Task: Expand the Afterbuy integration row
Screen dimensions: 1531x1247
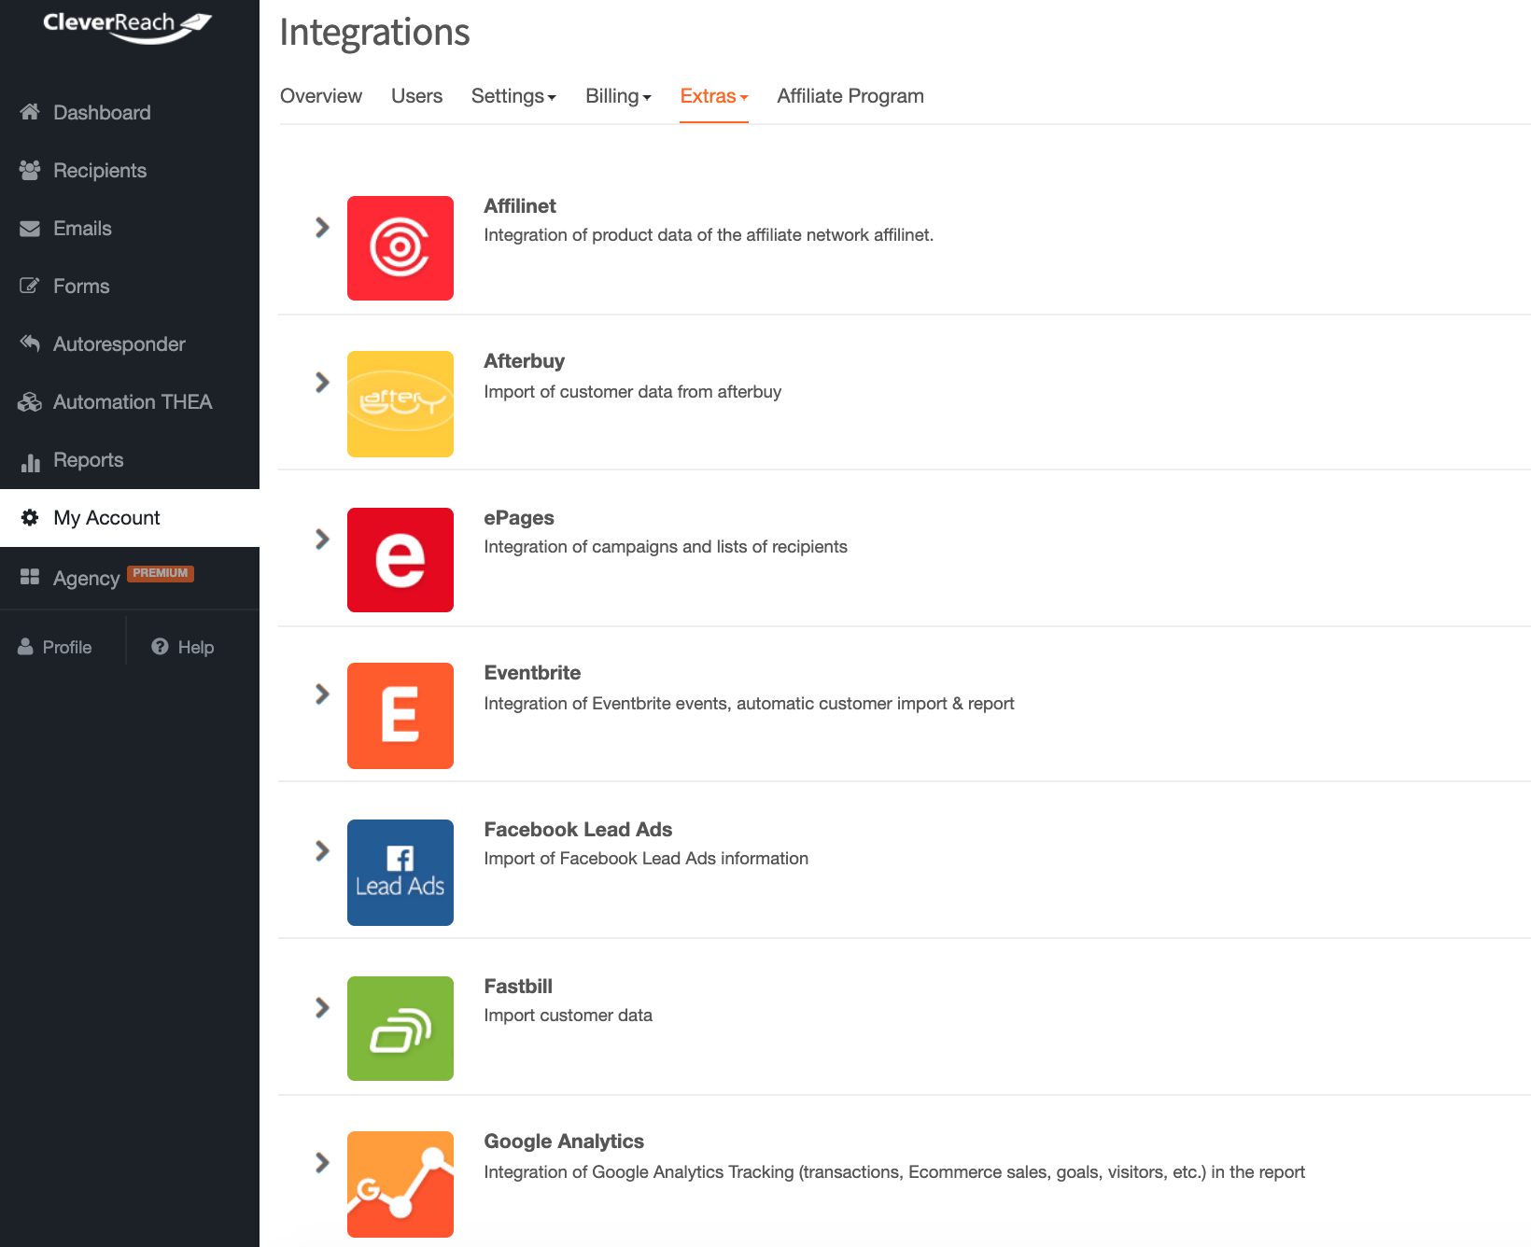Action: (x=322, y=382)
